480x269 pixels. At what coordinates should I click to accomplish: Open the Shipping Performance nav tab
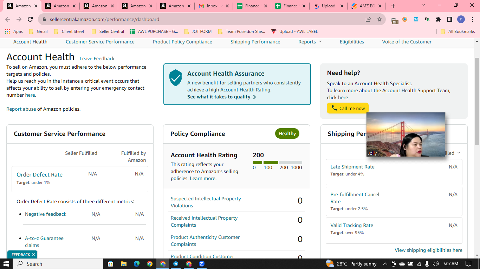[x=255, y=42]
